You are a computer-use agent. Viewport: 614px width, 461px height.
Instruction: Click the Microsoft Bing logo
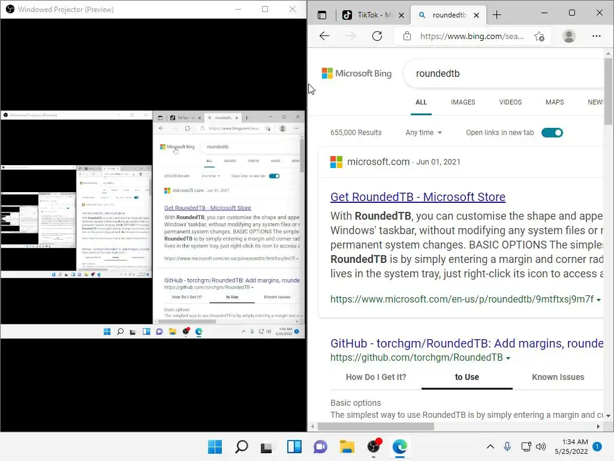point(356,73)
